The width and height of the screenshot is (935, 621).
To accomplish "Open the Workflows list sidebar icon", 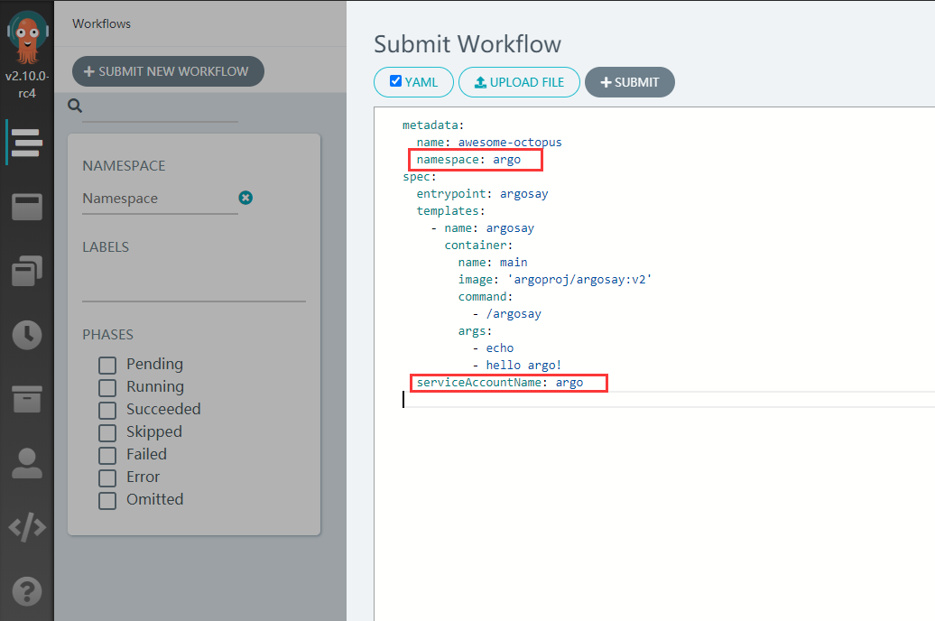I will [27, 143].
